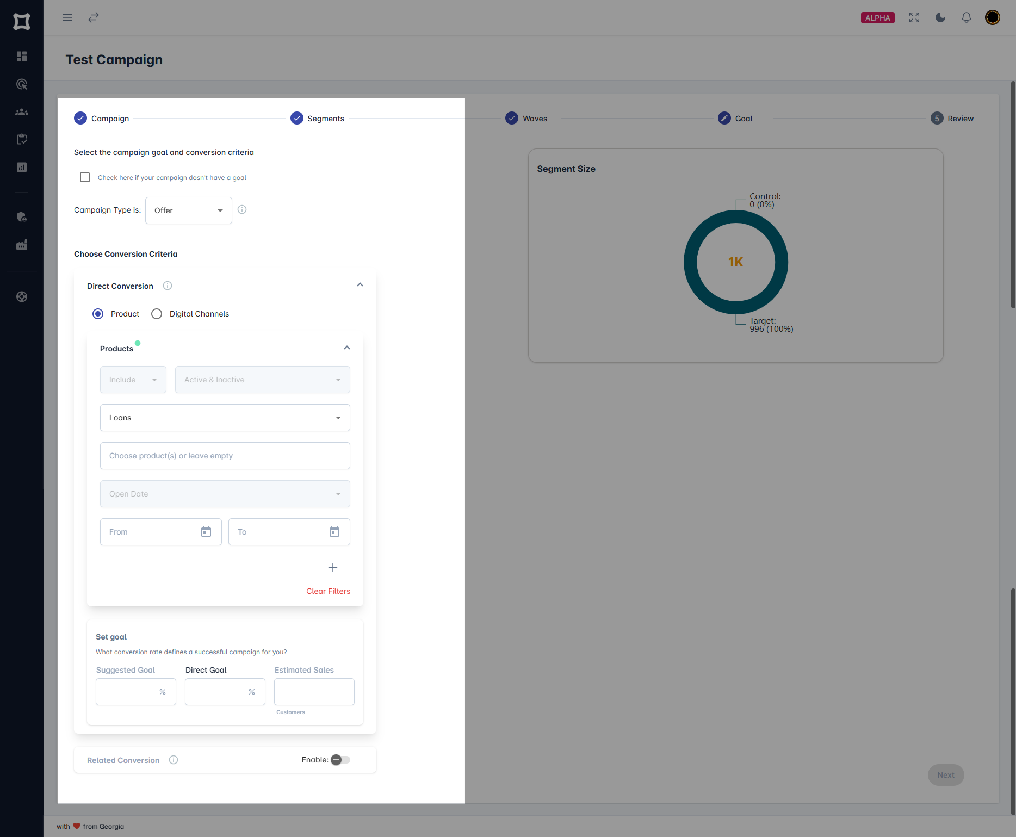The height and width of the screenshot is (837, 1016).
Task: Open notifications bell
Action: [967, 17]
